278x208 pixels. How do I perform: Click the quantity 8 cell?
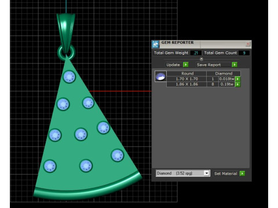coord(213,84)
